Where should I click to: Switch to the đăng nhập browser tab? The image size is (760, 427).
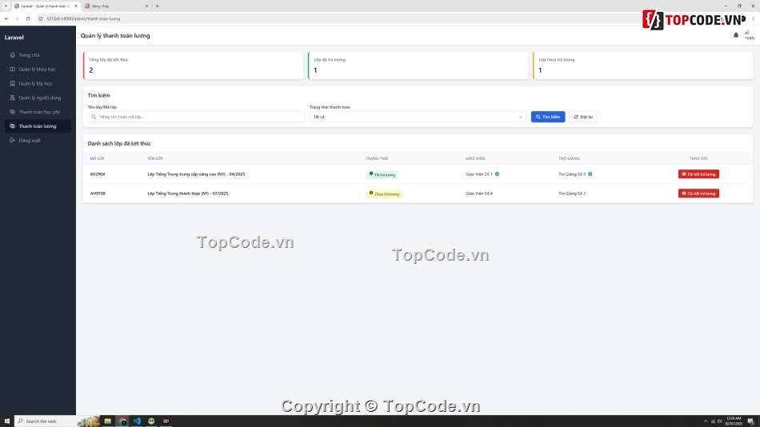click(x=115, y=6)
